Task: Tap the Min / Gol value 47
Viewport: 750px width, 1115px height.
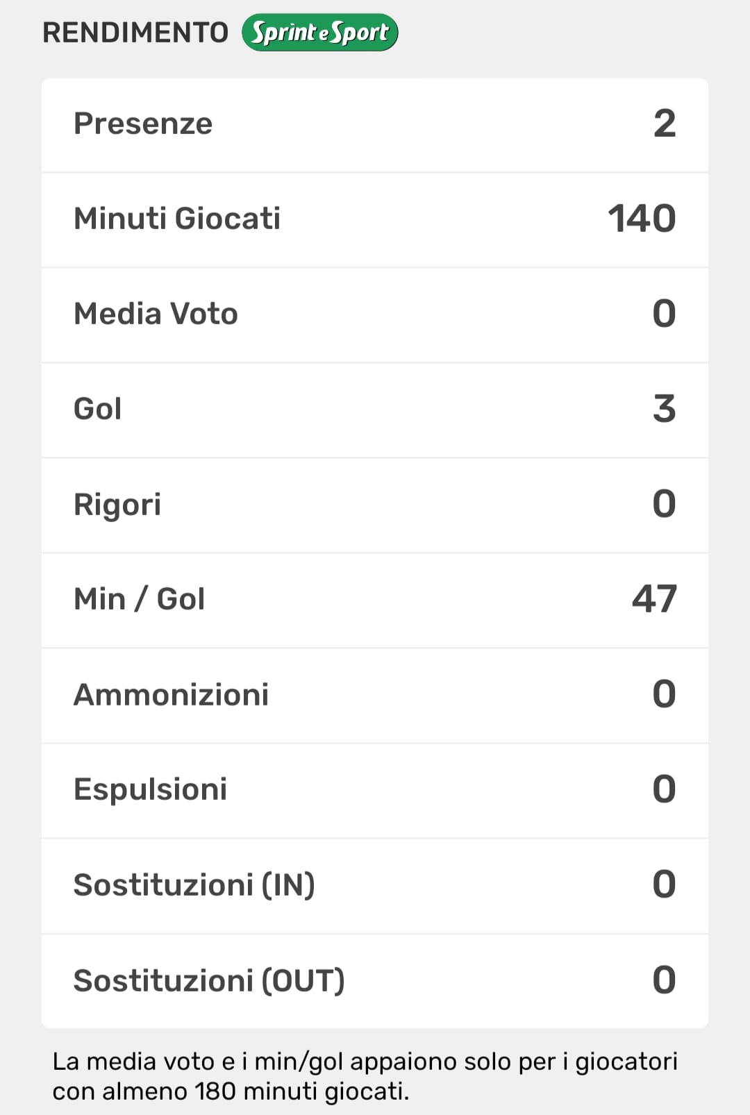Action: tap(653, 599)
